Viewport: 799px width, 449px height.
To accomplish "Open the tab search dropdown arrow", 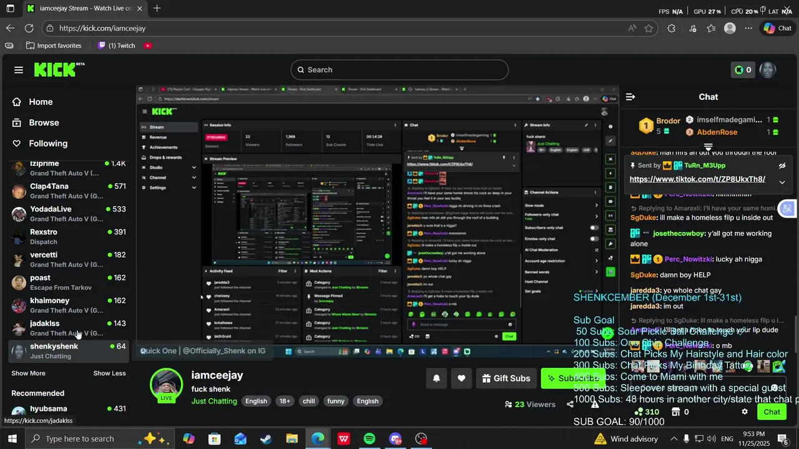I will (x=10, y=9).
